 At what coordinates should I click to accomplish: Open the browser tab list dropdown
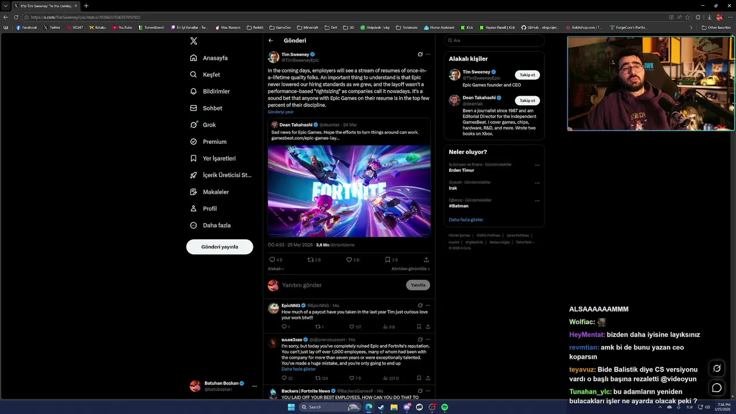pos(5,6)
